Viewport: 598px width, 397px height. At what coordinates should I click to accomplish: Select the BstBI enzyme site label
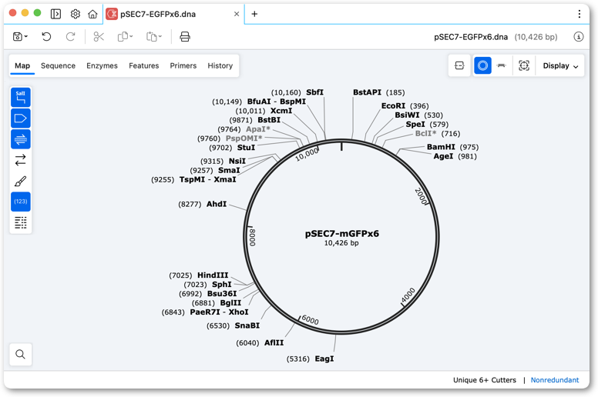pyautogui.click(x=269, y=120)
